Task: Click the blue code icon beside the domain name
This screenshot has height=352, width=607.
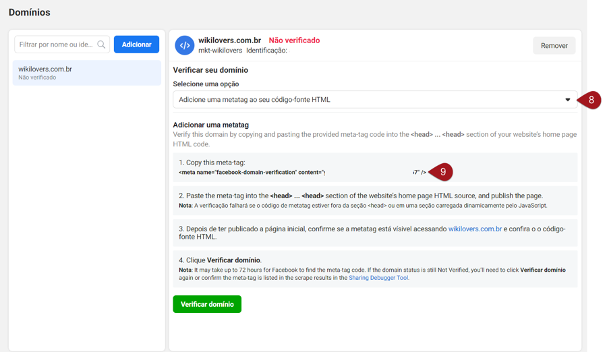Action: click(184, 46)
